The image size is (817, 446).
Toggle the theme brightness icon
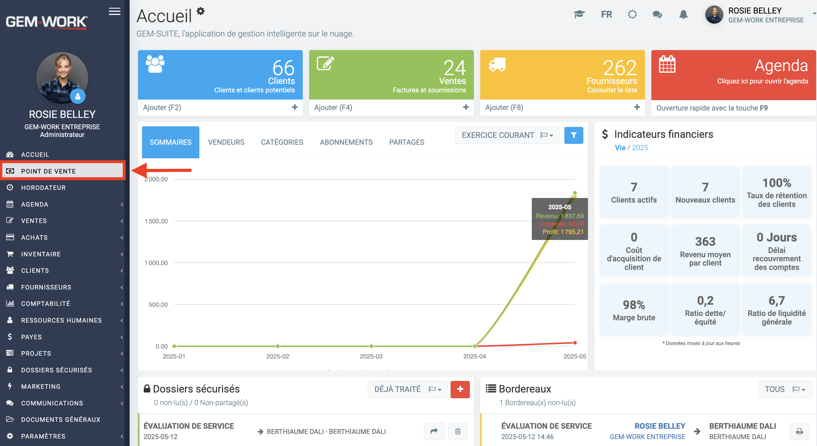point(632,15)
